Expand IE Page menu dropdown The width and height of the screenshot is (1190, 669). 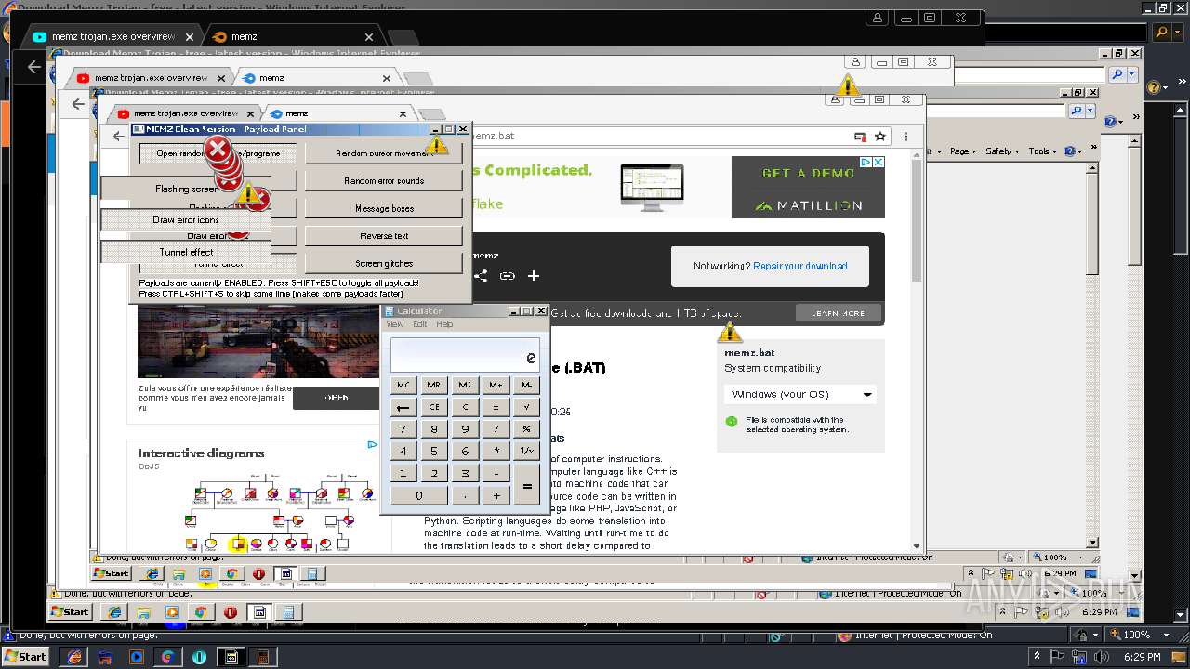(963, 151)
